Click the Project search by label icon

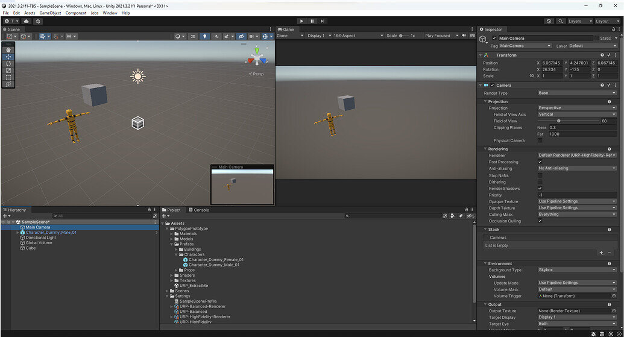click(x=461, y=216)
